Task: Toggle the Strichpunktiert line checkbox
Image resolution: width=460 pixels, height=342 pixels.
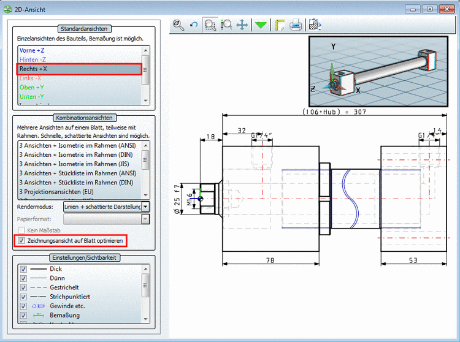Action: (x=23, y=297)
